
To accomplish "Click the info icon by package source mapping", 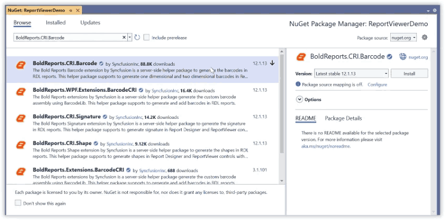I will point(298,84).
